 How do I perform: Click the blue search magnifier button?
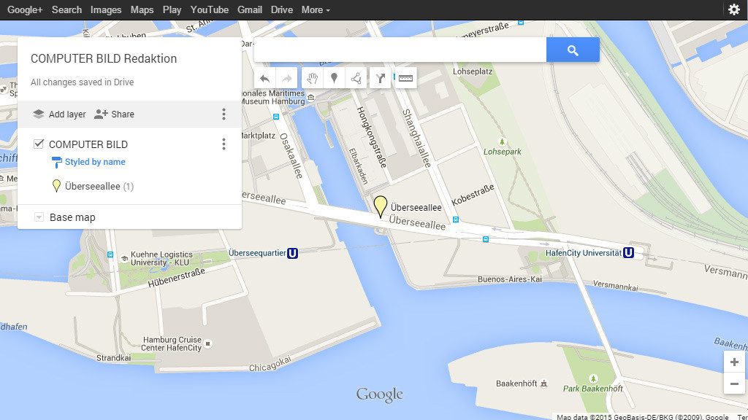pos(573,50)
